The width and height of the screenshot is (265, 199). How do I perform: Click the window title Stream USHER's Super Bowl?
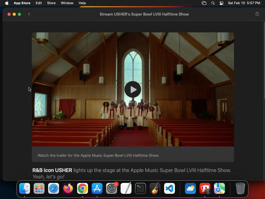144,14
